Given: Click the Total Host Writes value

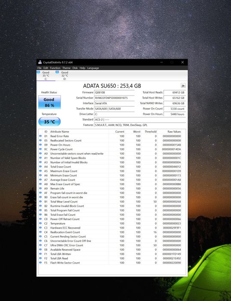Looking at the screenshot, I should (175, 98).
